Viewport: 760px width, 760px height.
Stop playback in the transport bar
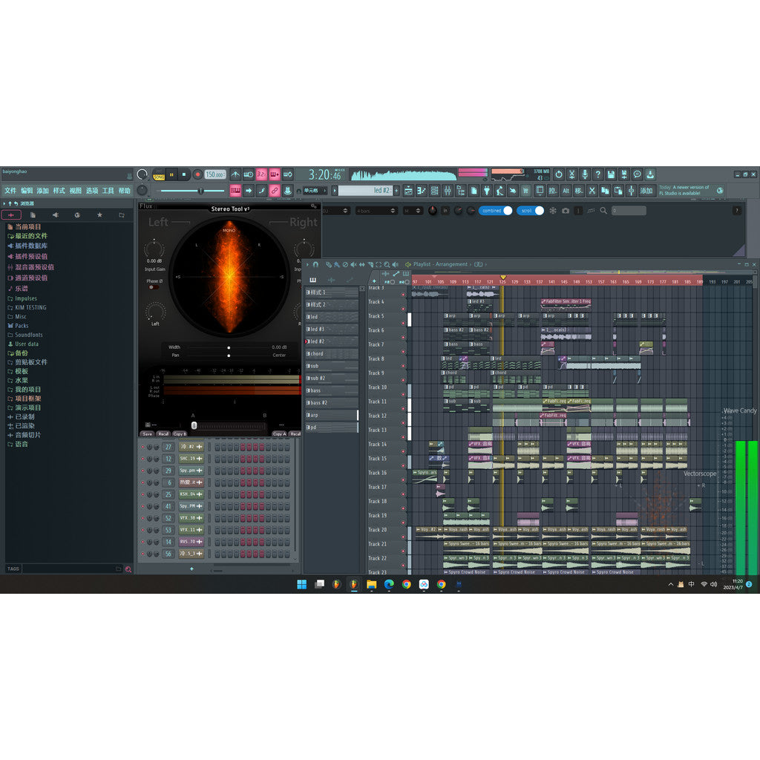coord(184,174)
